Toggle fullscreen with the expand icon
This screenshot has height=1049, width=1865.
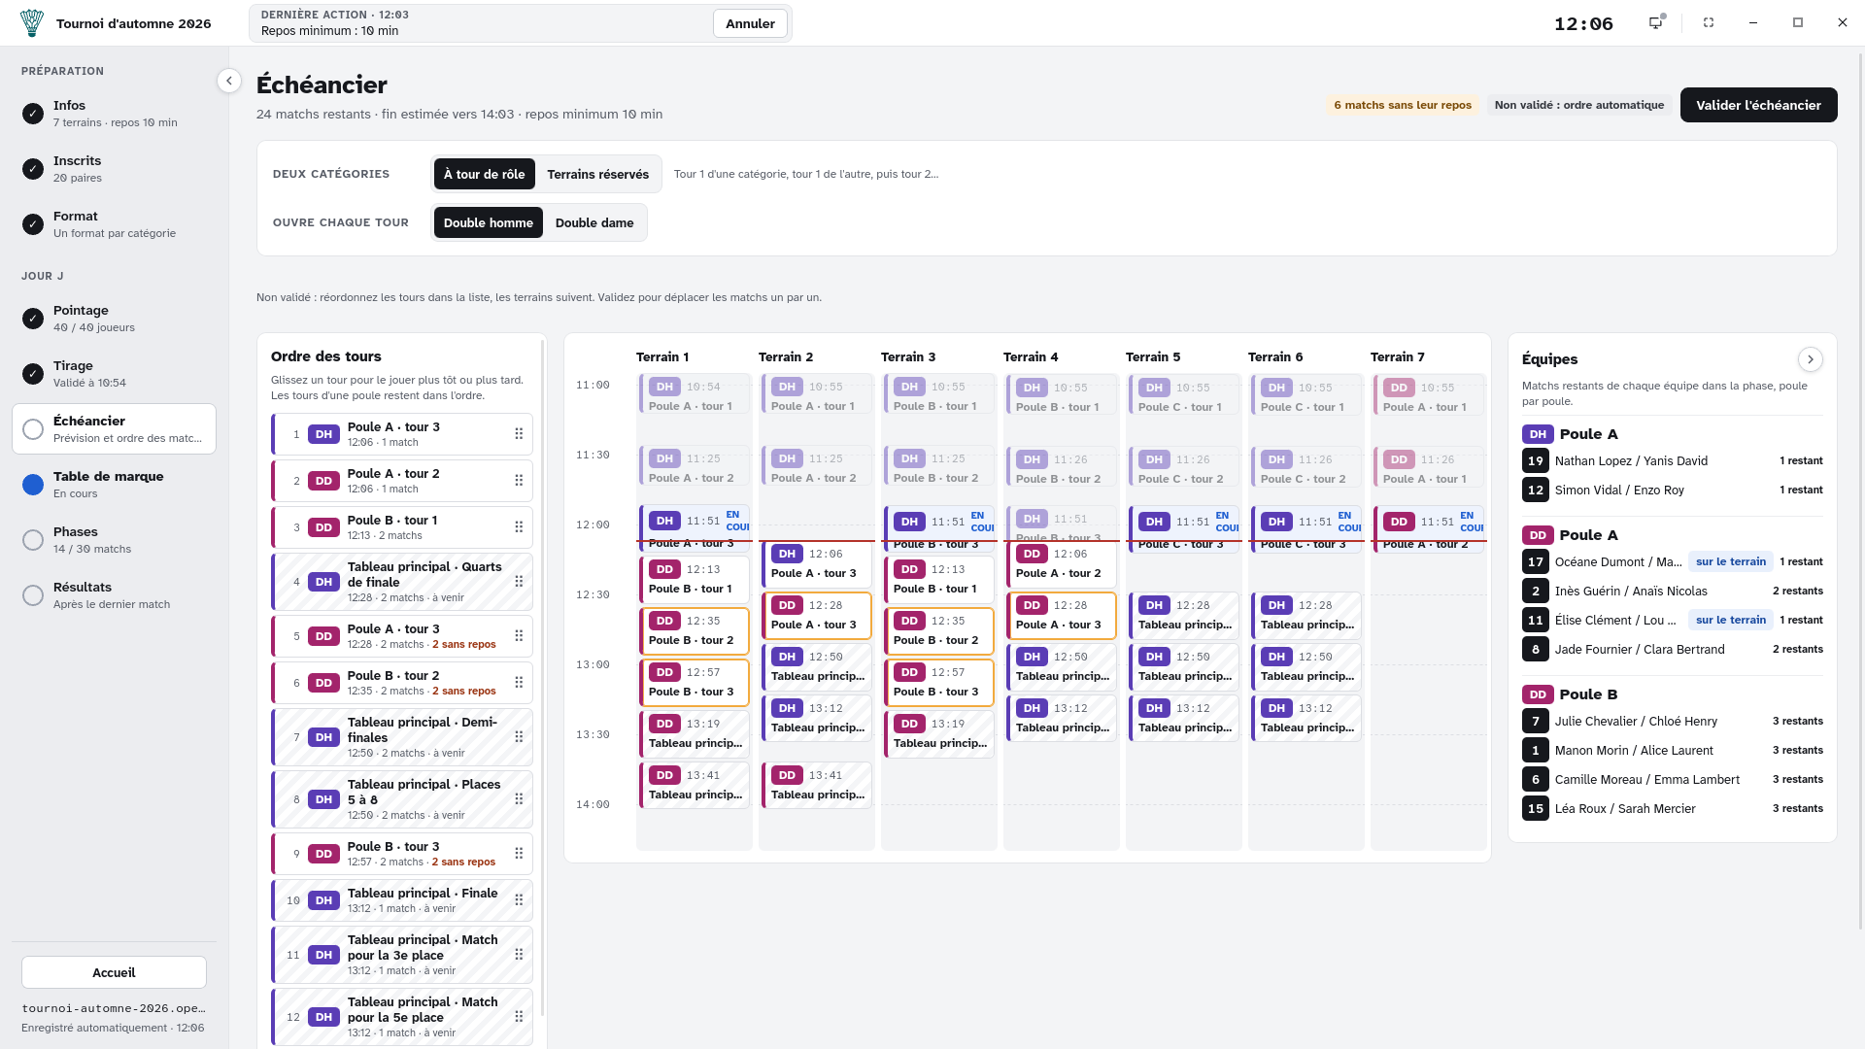(x=1709, y=22)
